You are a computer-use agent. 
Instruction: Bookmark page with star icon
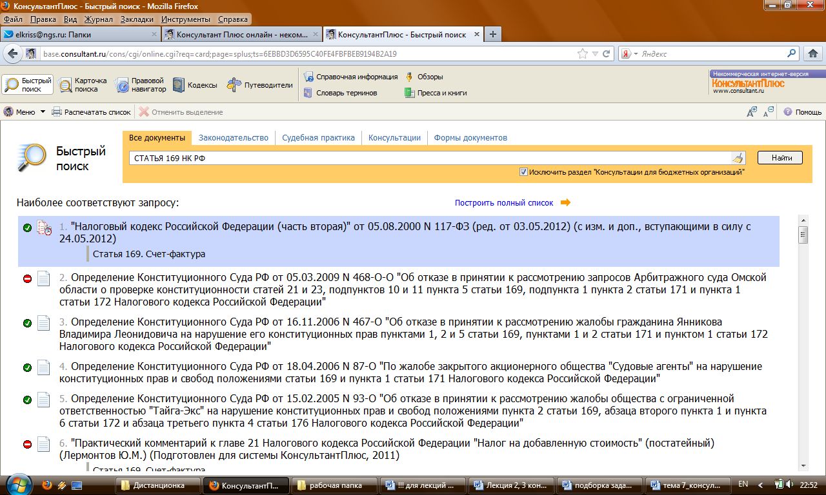[583, 54]
